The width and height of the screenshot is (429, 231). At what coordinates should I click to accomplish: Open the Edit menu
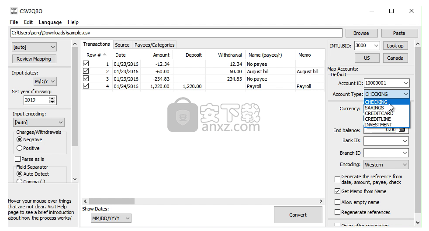(28, 22)
